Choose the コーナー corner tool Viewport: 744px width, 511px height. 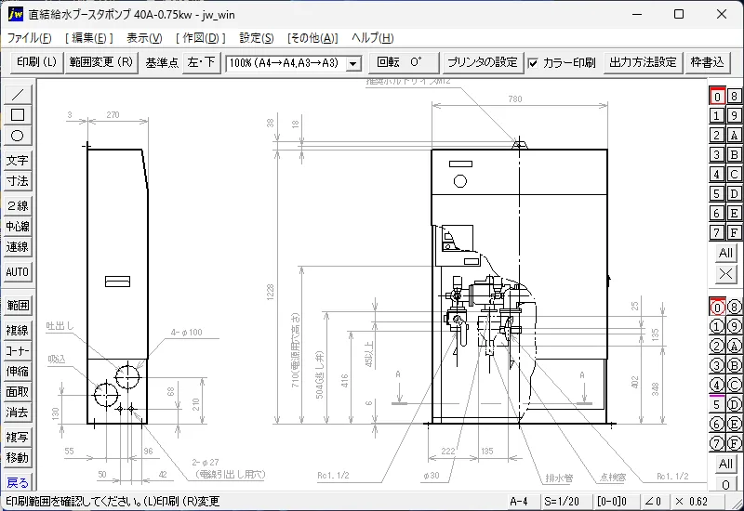coord(18,351)
